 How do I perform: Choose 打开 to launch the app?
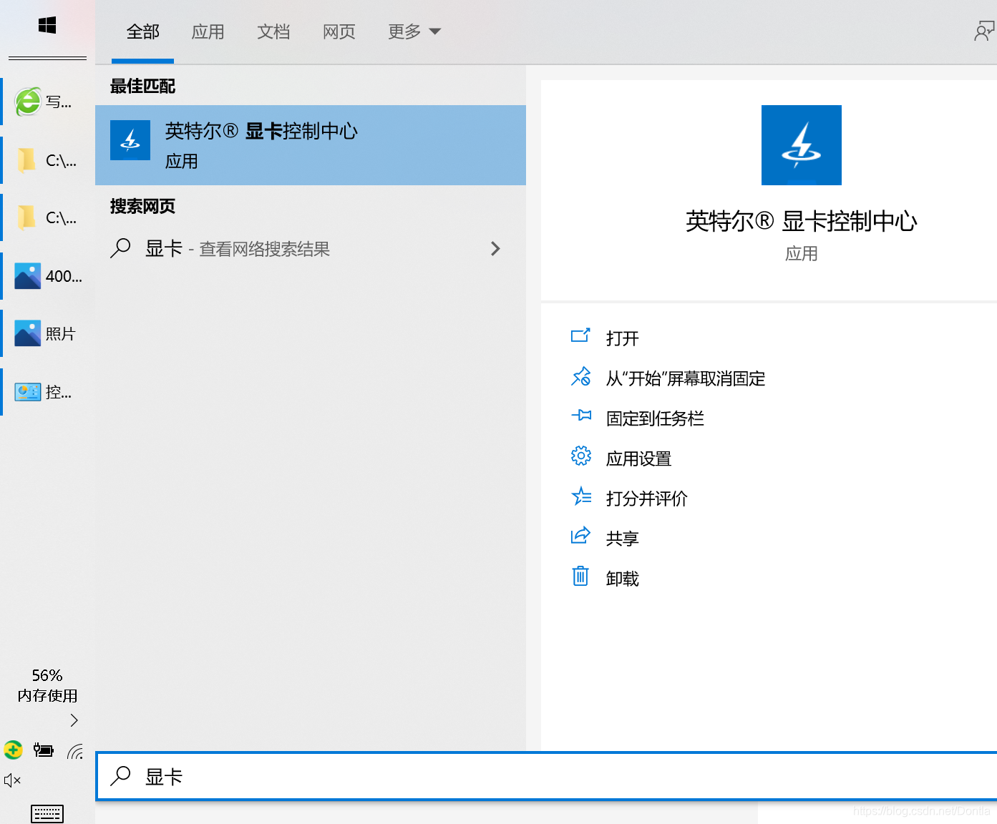coord(622,338)
